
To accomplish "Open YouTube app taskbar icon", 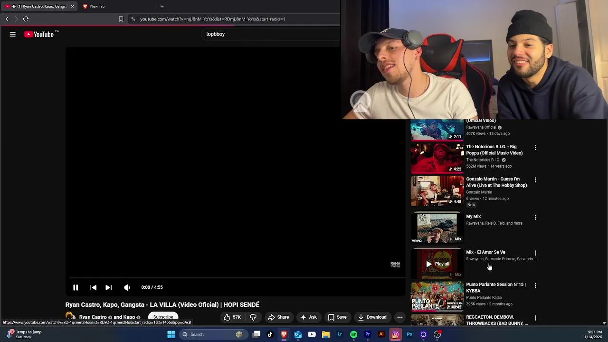I will [312, 334].
